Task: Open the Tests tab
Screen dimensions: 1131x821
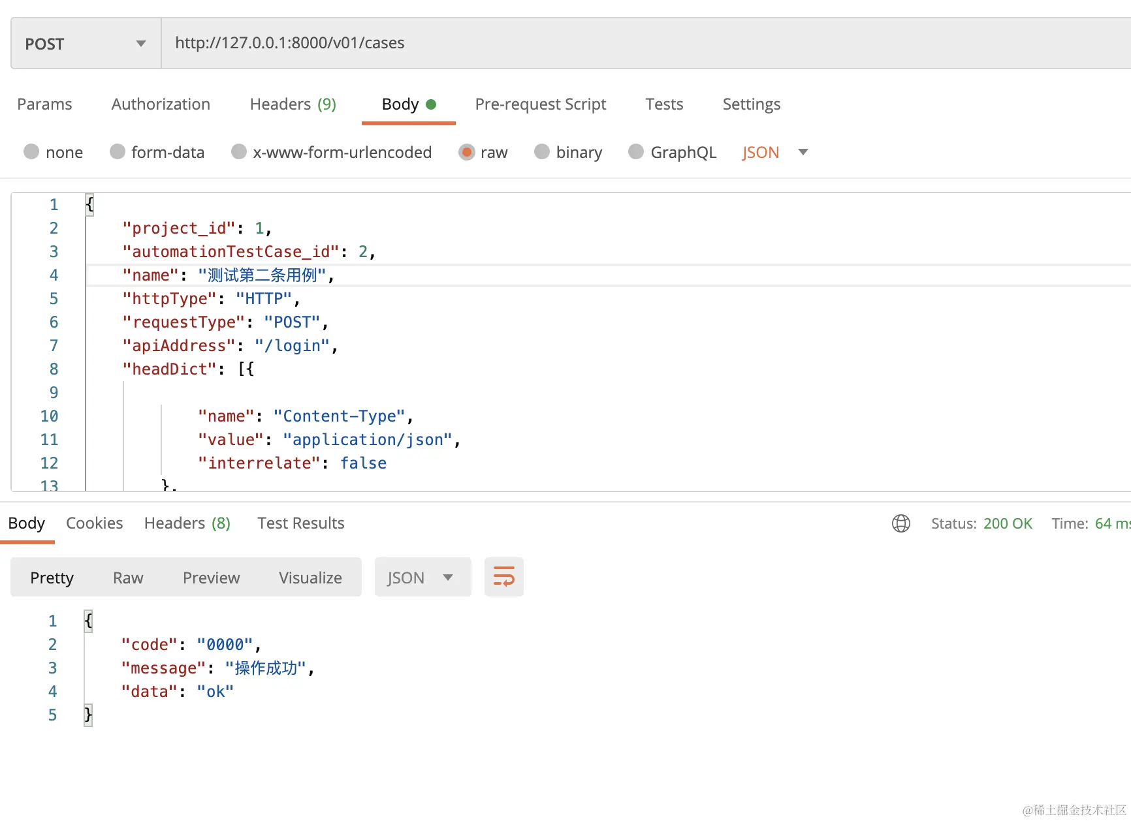Action: pyautogui.click(x=664, y=104)
